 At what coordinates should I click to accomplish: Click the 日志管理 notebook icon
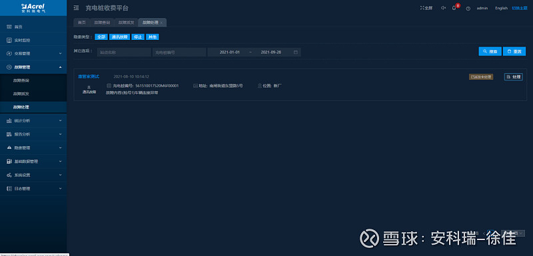click(x=9, y=189)
